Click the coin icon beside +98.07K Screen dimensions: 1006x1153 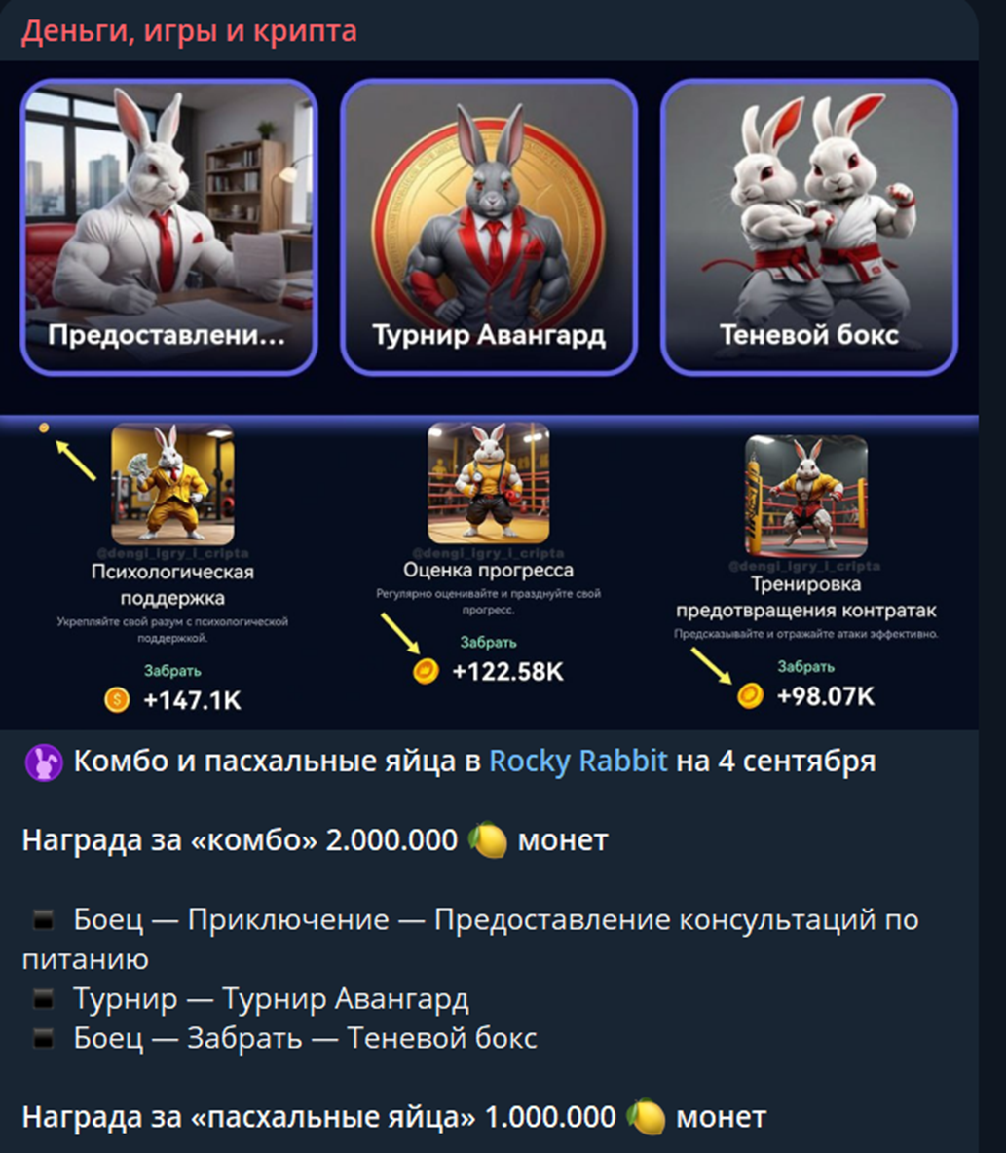point(750,695)
